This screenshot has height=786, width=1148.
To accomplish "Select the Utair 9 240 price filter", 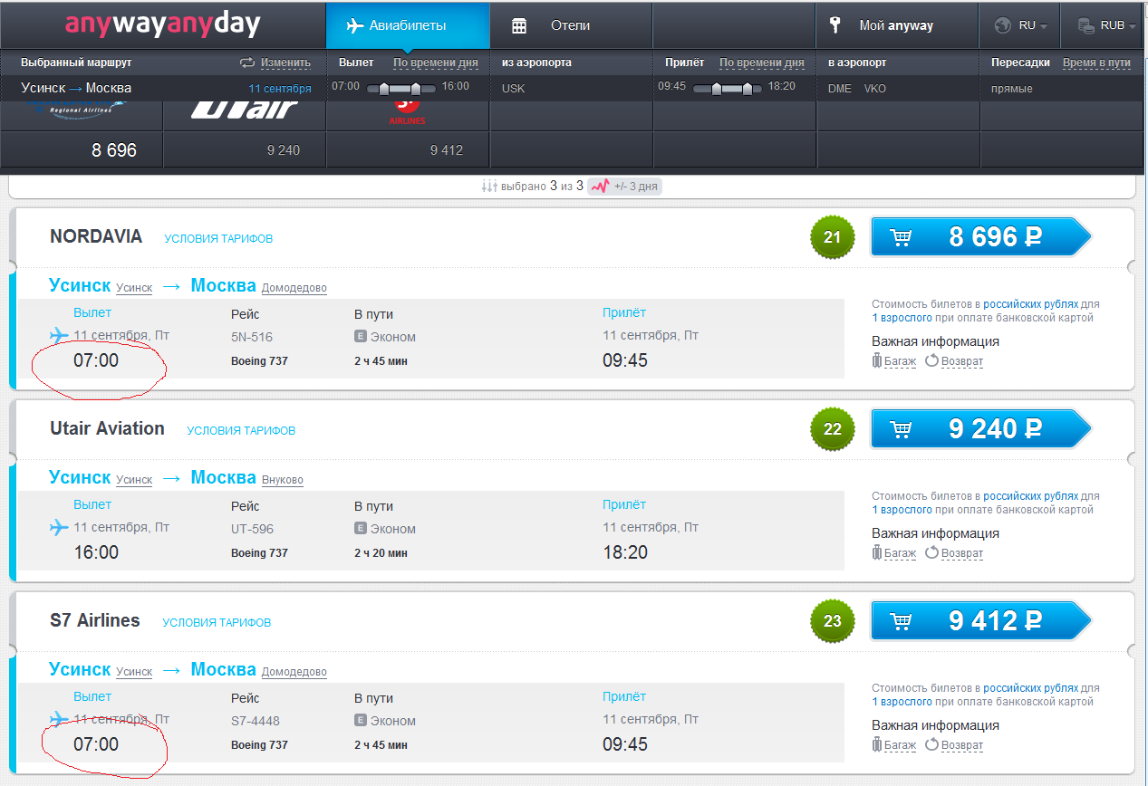I will tap(245, 149).
